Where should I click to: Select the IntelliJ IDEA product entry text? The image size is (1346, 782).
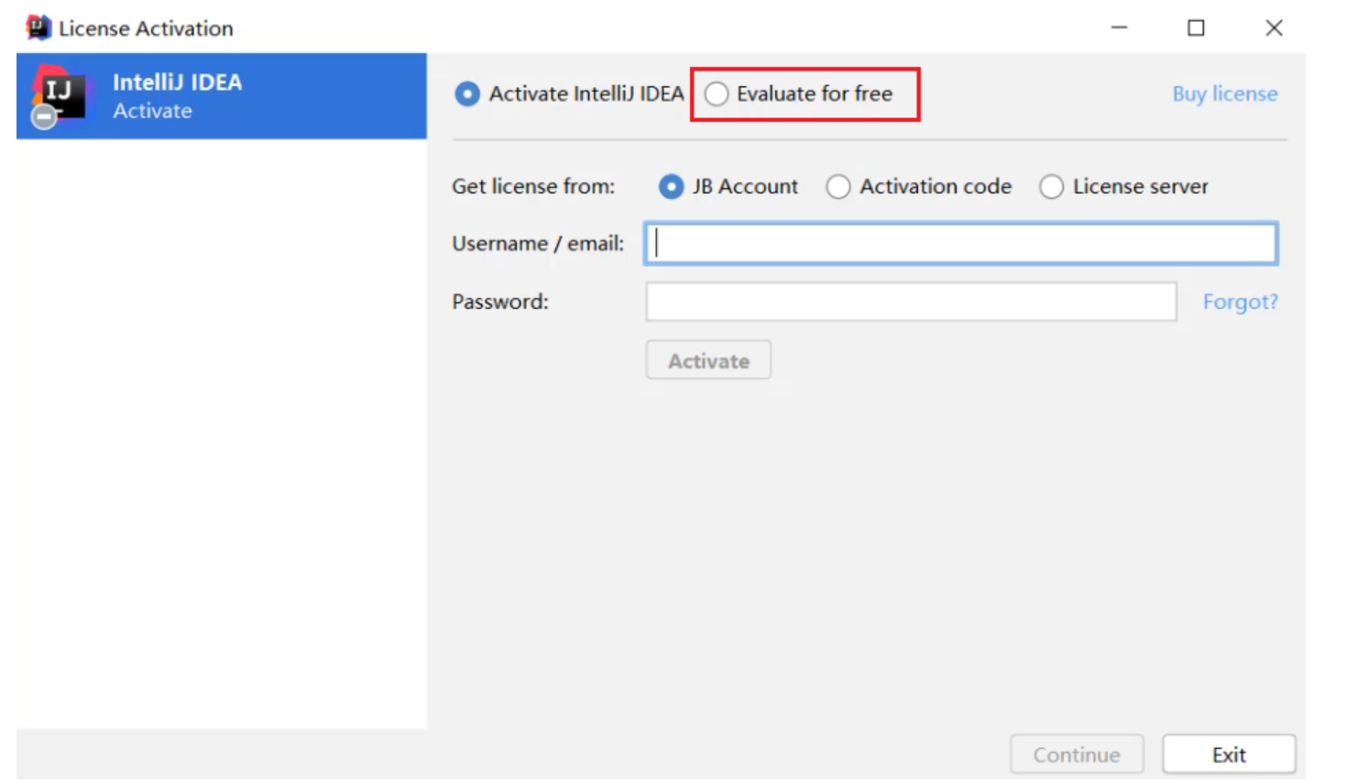pos(177,83)
